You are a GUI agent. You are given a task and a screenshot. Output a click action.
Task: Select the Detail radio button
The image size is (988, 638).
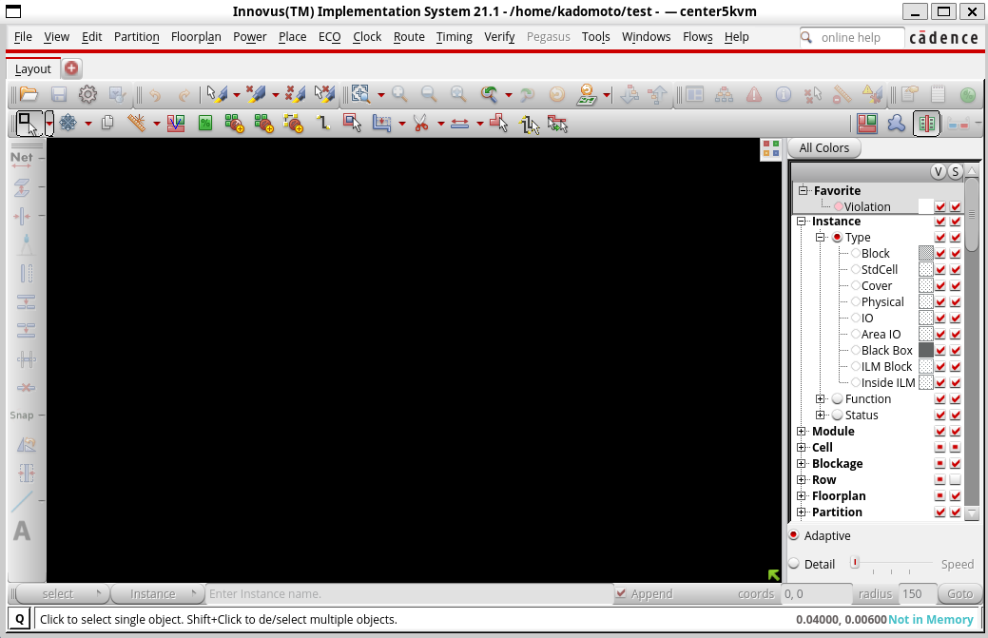pos(794,564)
